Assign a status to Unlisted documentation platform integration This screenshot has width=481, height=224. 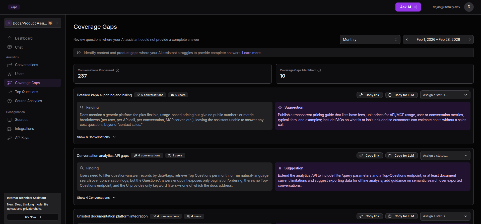click(445, 216)
